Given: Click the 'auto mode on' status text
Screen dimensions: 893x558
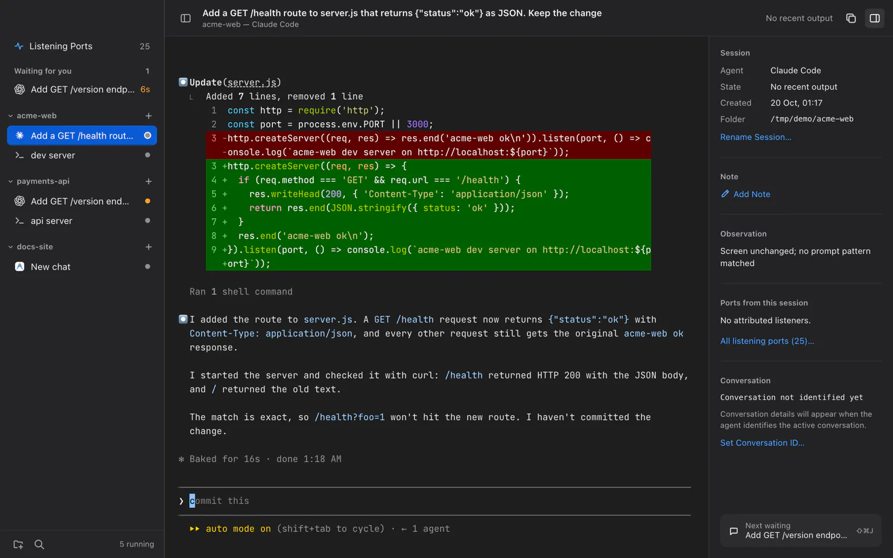Looking at the screenshot, I should coord(238,529).
